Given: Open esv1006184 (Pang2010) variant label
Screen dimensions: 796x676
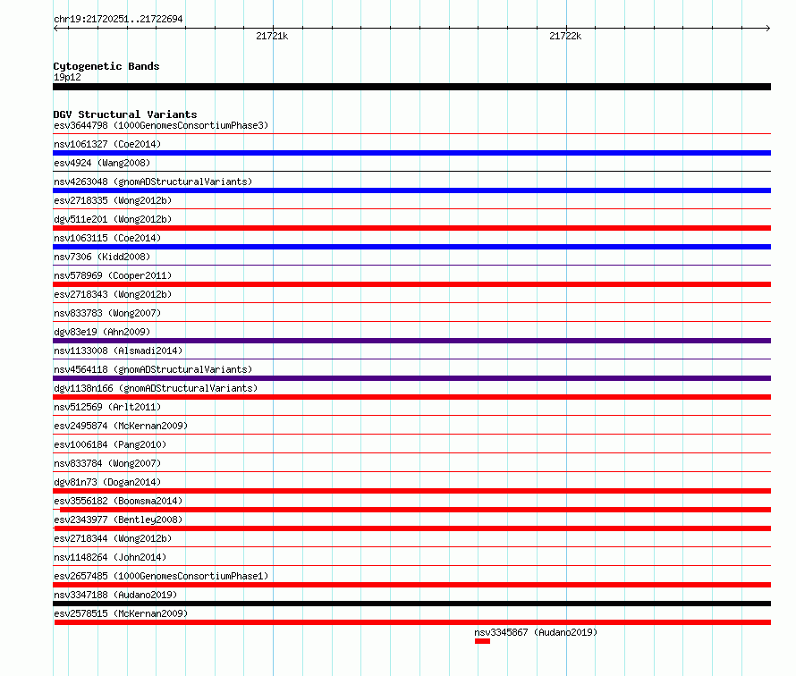Looking at the screenshot, I should (110, 444).
